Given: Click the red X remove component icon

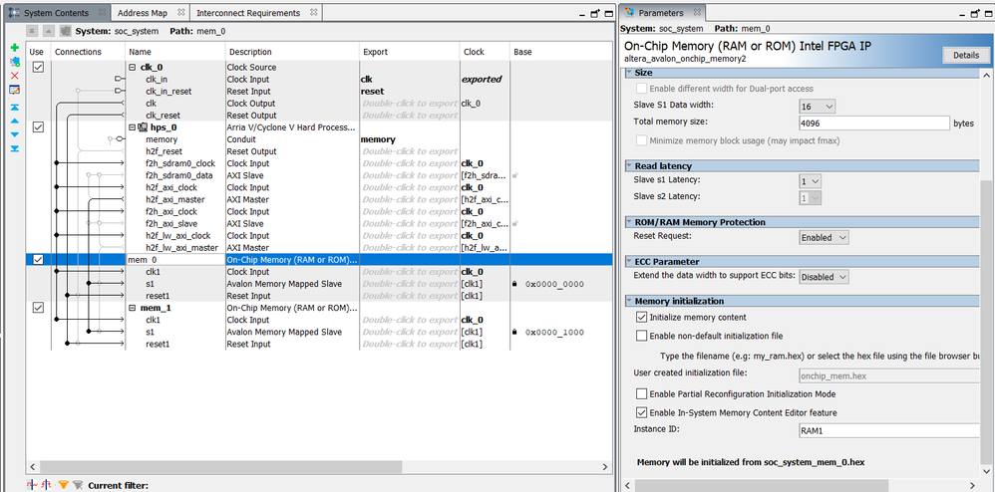Looking at the screenshot, I should point(14,76).
